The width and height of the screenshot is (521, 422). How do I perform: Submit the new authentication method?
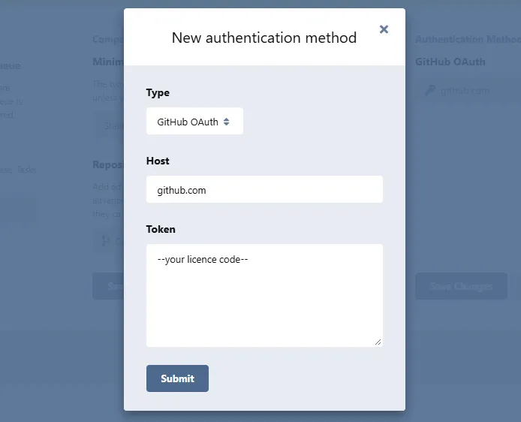pyautogui.click(x=177, y=378)
